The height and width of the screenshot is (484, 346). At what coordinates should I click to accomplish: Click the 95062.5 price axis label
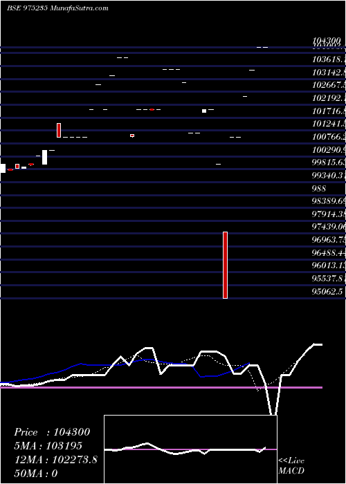[327, 292]
